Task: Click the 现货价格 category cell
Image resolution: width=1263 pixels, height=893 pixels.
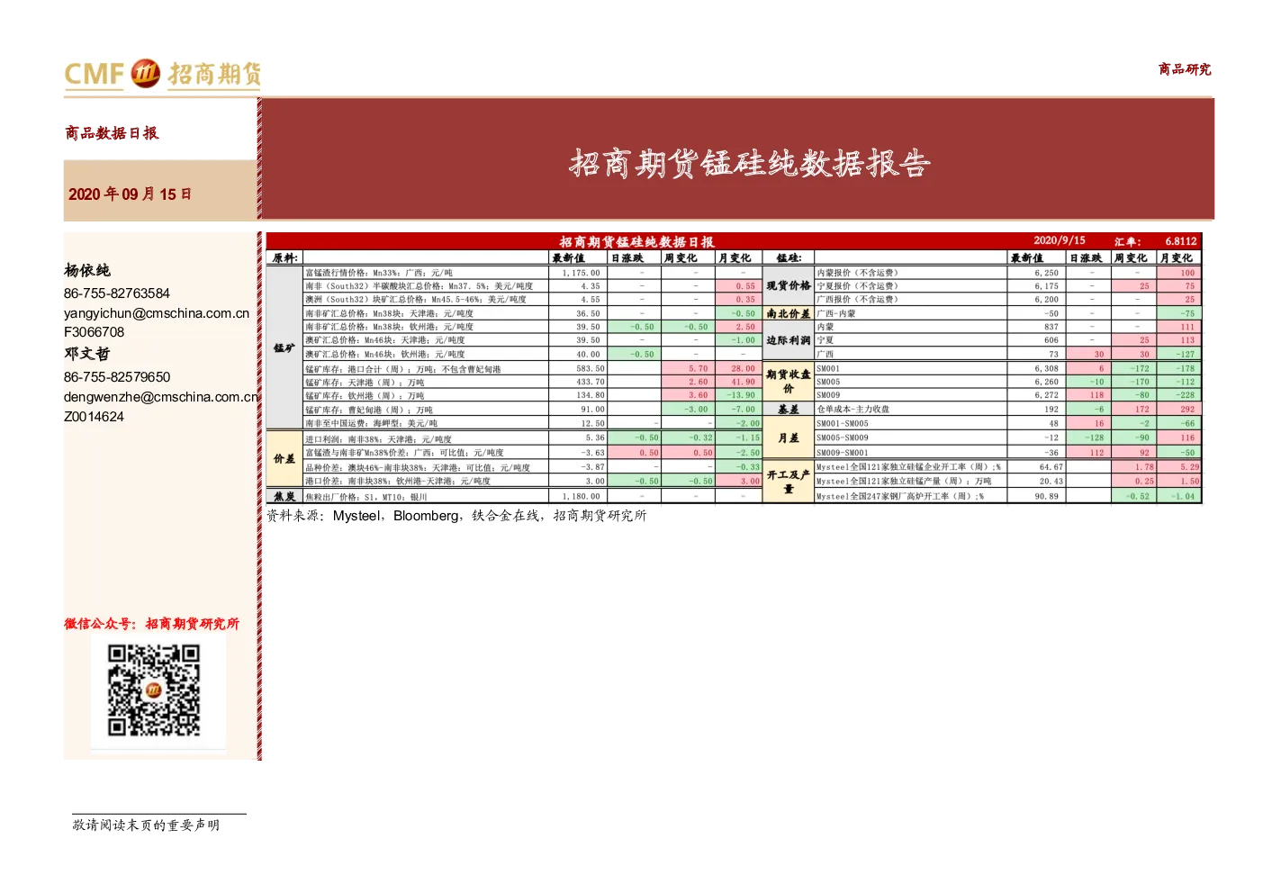Action: coord(789,285)
